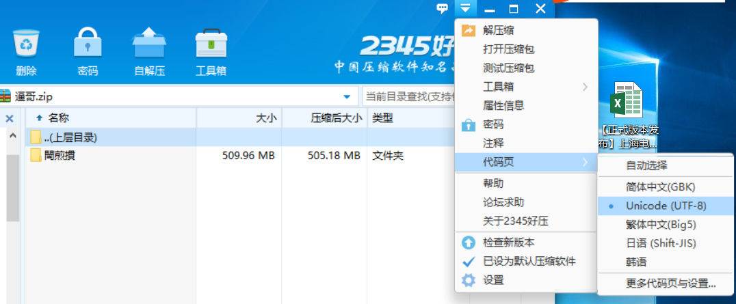Click the up arrow on left panel scrollbar
The image size is (736, 304).
(x=13, y=137)
